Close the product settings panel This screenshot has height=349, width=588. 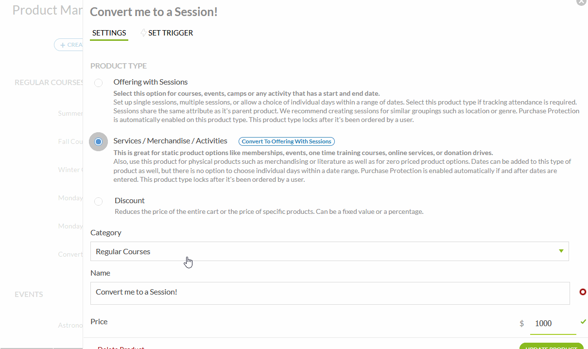point(581,2)
